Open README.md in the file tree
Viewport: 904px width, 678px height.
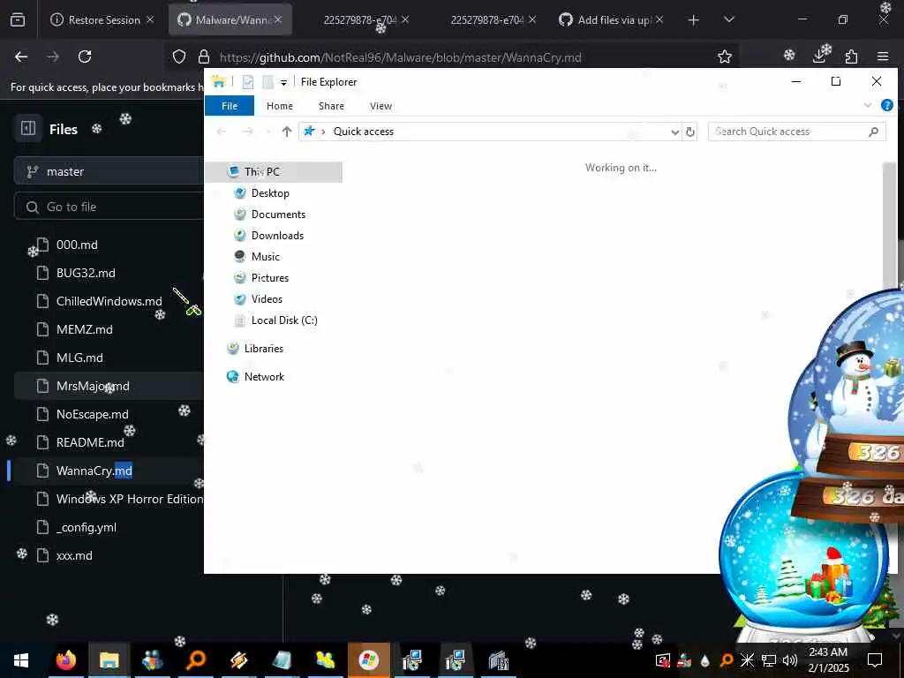click(x=90, y=442)
